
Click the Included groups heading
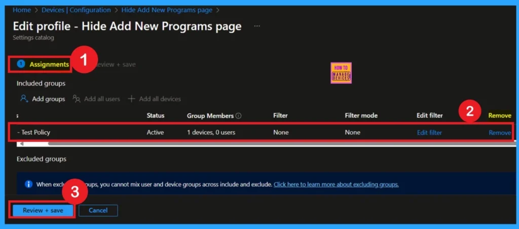tap(41, 84)
